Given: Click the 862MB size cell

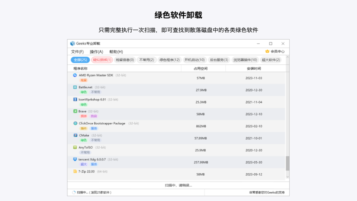Looking at the screenshot, I should (201, 126).
